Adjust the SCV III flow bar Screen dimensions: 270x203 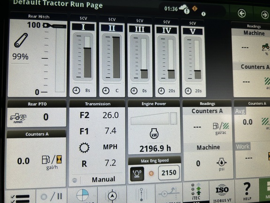144,59
